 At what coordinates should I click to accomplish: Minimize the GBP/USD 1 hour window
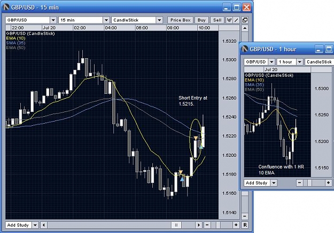click(x=319, y=50)
